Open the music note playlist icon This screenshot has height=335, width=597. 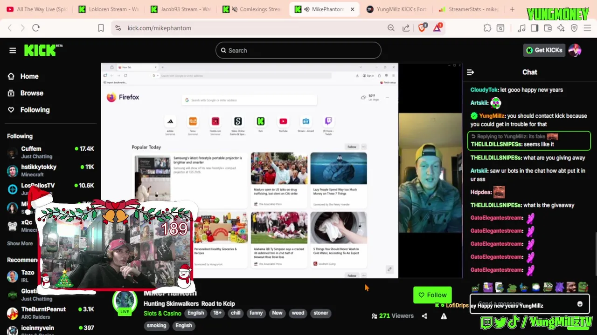pos(521,28)
